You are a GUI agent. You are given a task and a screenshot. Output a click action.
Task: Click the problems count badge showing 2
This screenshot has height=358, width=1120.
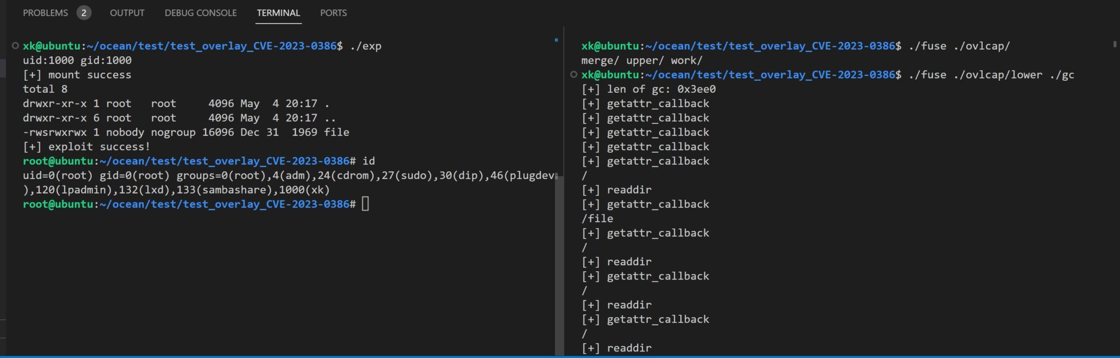coord(84,13)
